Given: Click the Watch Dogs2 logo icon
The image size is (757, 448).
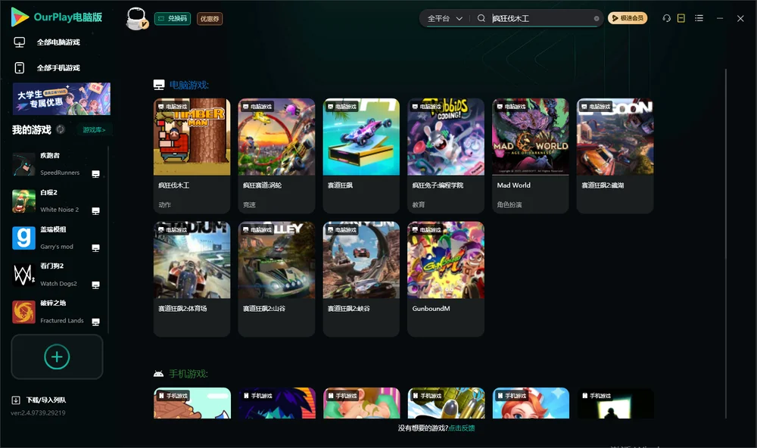Looking at the screenshot, I should pyautogui.click(x=23, y=275).
